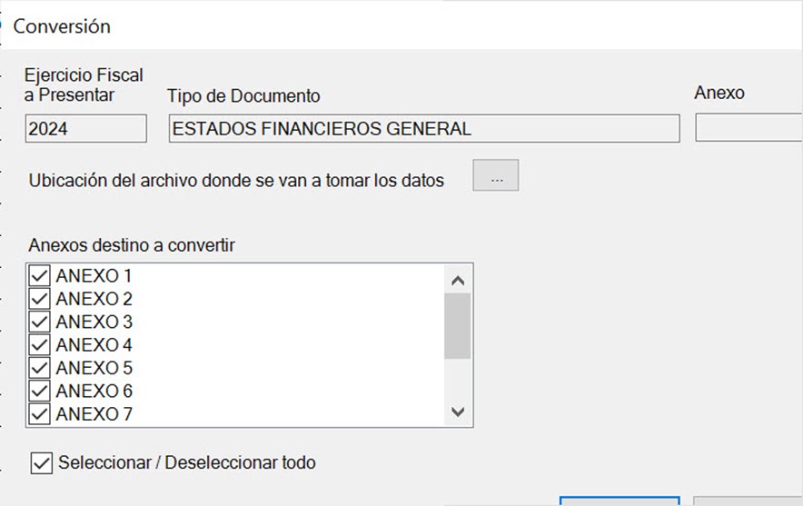Open file browser with the ellipsis button
Image resolution: width=803 pixels, height=506 pixels.
(495, 175)
